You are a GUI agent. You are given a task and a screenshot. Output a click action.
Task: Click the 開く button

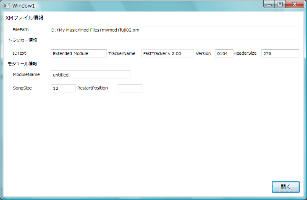286,187
